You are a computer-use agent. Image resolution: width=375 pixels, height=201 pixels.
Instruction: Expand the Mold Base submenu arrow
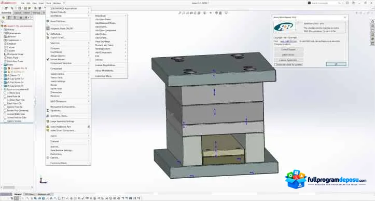click(126, 16)
